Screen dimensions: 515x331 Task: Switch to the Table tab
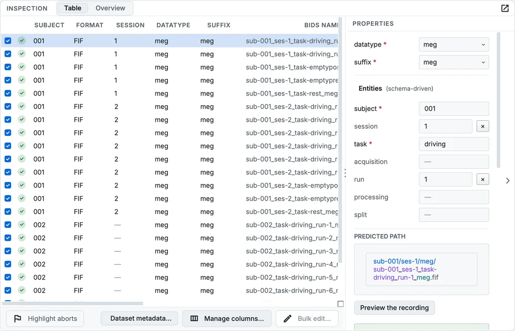coord(72,8)
